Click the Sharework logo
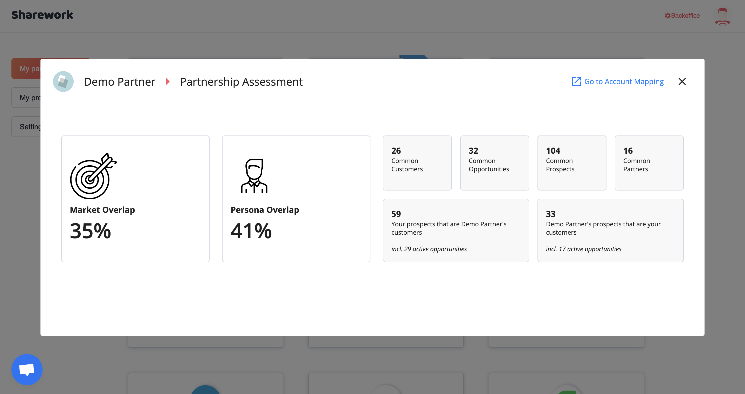Image resolution: width=745 pixels, height=394 pixels. pos(42,15)
